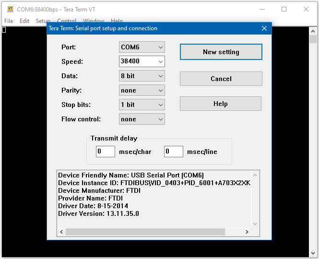Focus the msec/line transmit delay field
Screen dimensions: 319x259
[174, 152]
